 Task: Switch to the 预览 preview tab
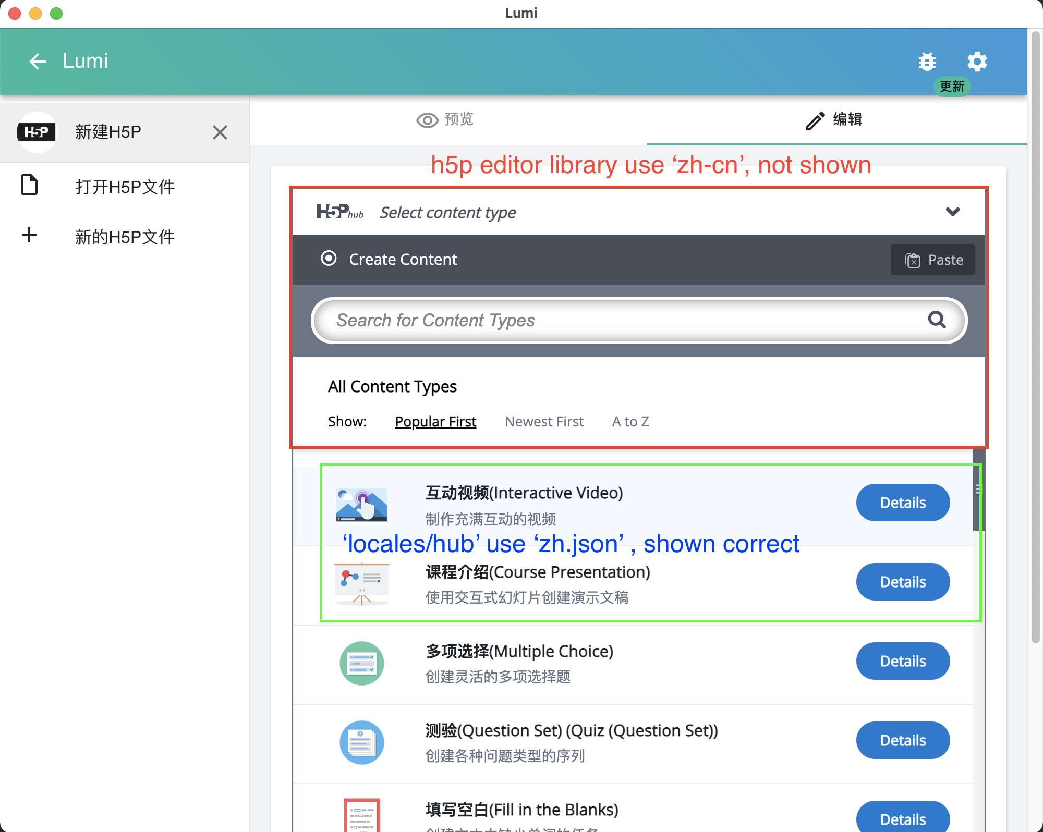(446, 120)
